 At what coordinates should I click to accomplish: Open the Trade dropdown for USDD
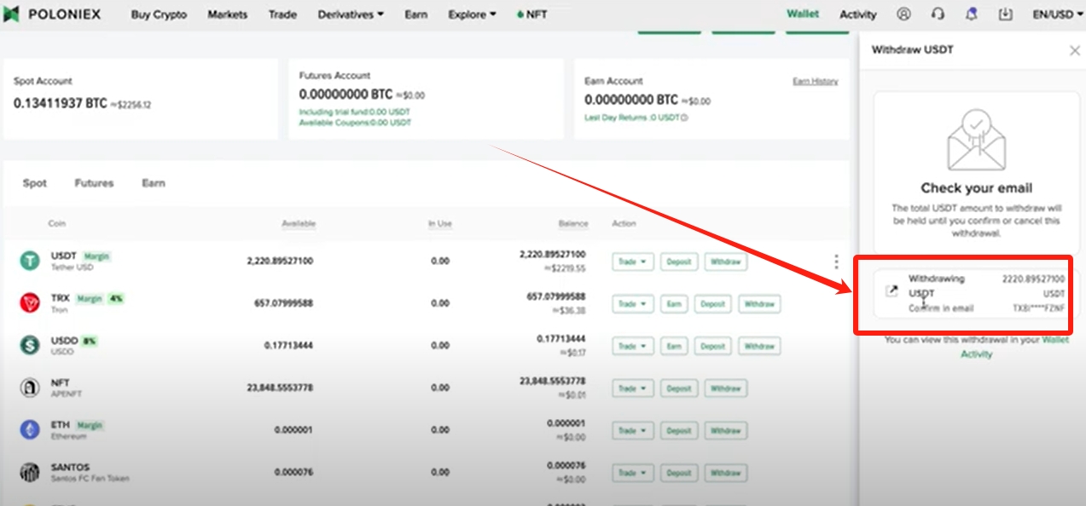(632, 346)
